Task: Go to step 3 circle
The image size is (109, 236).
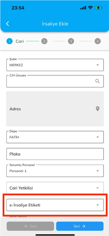Action: (x=71, y=41)
